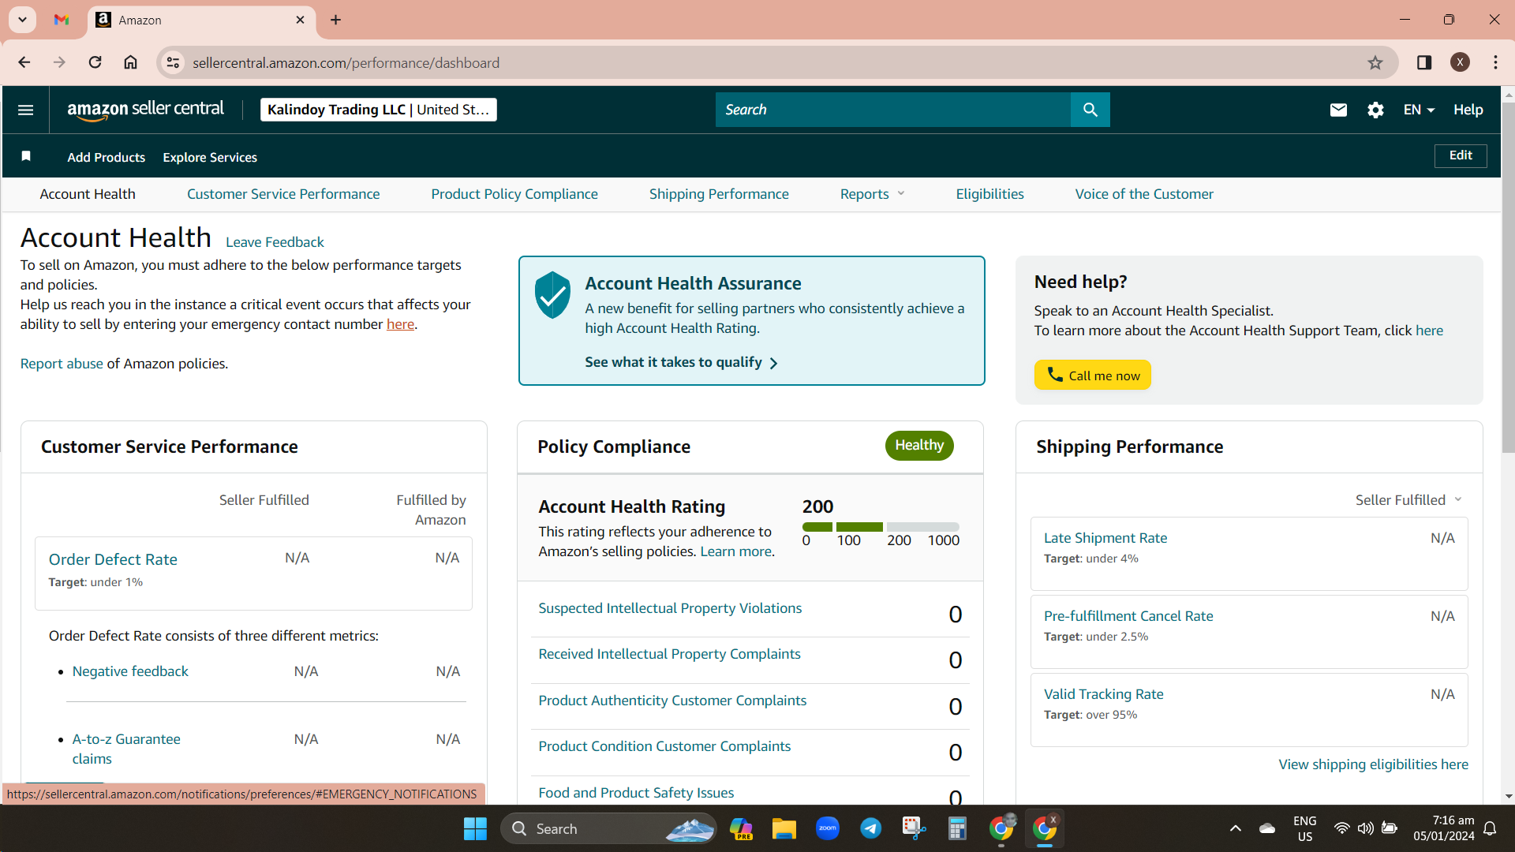This screenshot has width=1515, height=852.
Task: Click the Call me now button
Action: coord(1093,375)
